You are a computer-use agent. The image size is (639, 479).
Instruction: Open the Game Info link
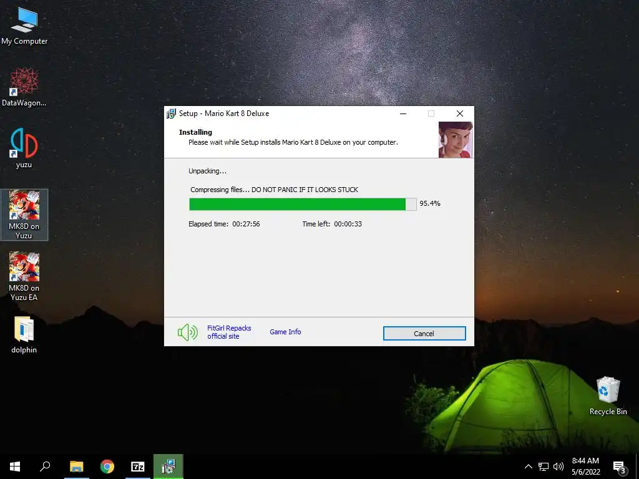pyautogui.click(x=285, y=332)
